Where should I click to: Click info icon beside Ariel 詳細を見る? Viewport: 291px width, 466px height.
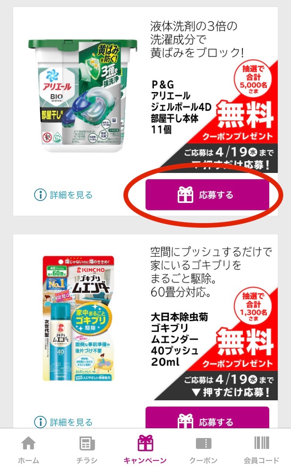coord(40,195)
